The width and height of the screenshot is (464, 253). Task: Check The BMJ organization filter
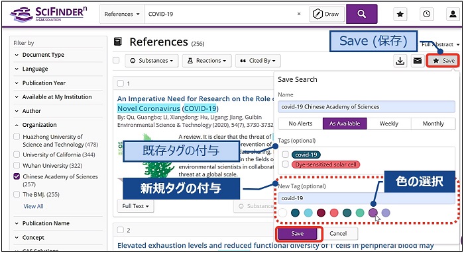[17, 194]
